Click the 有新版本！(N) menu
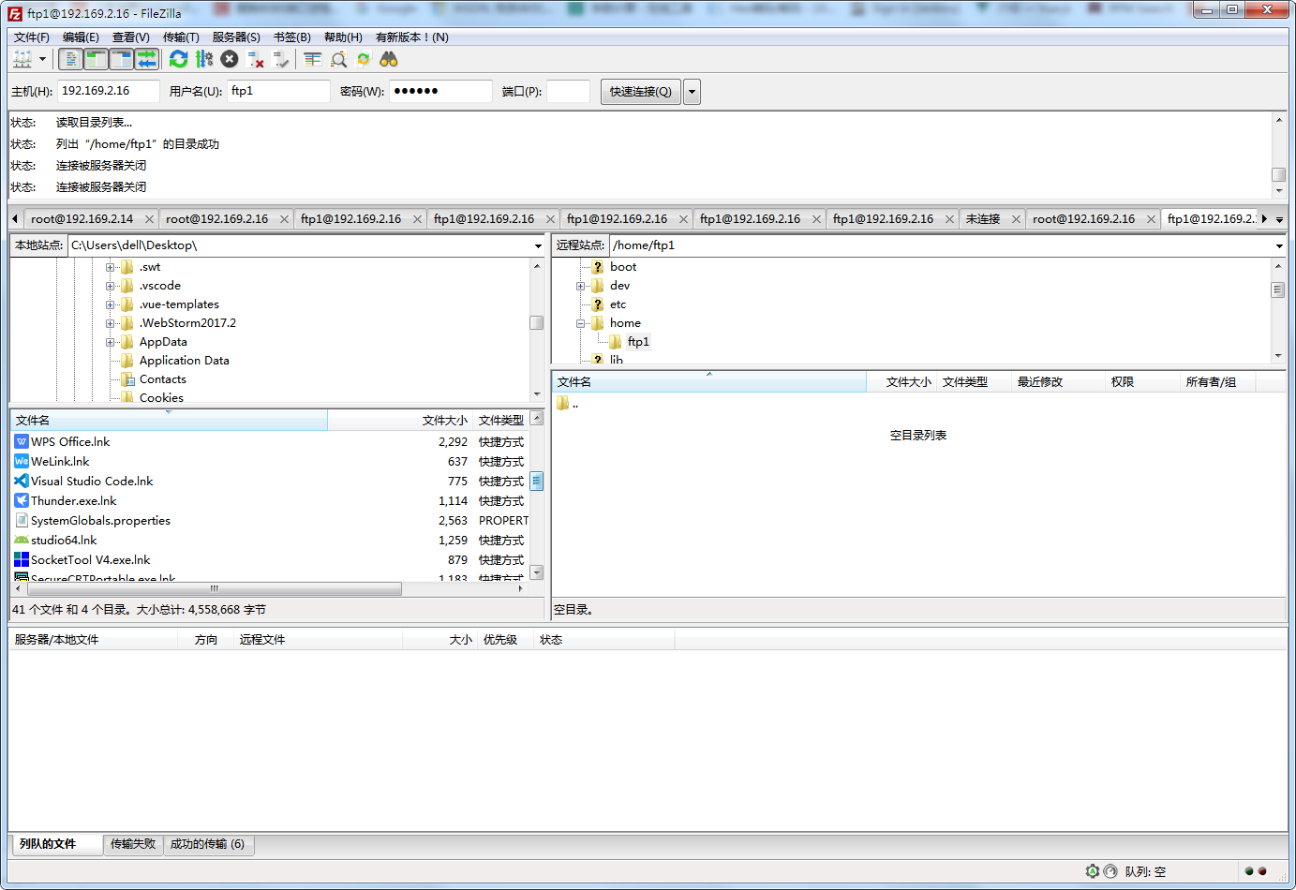1296x890 pixels. tap(412, 37)
